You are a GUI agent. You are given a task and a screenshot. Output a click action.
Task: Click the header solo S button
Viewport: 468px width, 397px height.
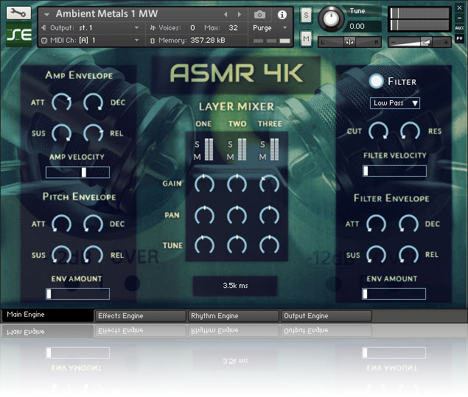click(x=306, y=15)
